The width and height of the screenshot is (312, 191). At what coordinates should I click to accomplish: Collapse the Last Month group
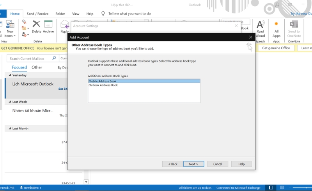pyautogui.click(x=10, y=129)
